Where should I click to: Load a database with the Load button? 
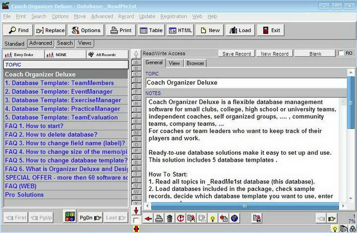click(240, 30)
